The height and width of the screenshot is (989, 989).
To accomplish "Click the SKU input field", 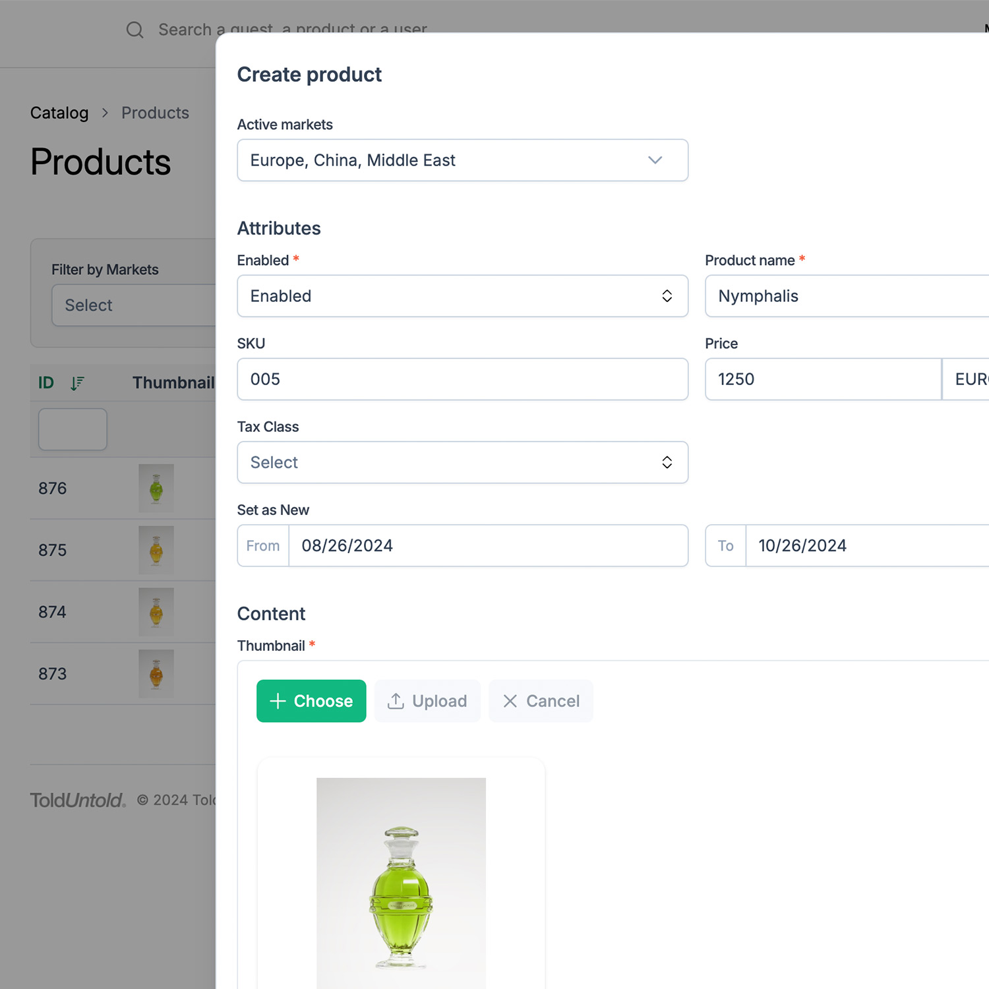I will (x=462, y=379).
